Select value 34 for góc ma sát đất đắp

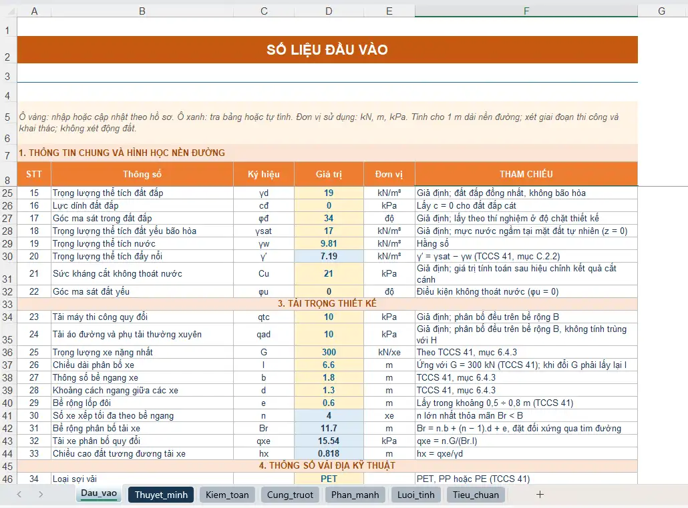(x=329, y=219)
